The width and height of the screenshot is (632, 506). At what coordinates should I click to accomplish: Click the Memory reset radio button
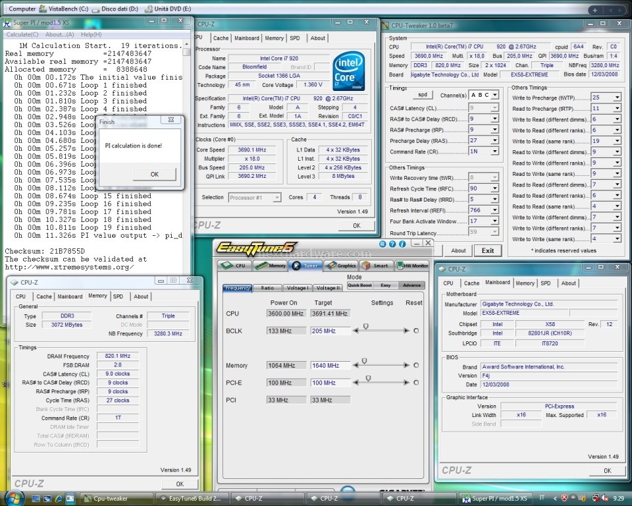point(416,365)
